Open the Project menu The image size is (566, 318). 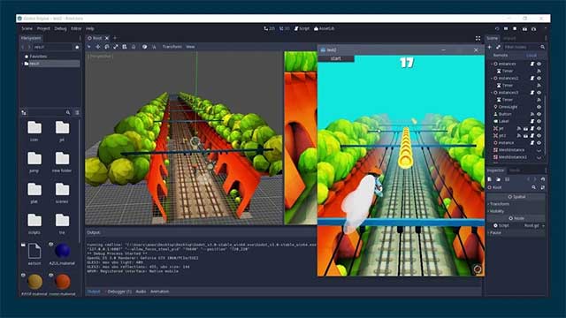point(43,28)
